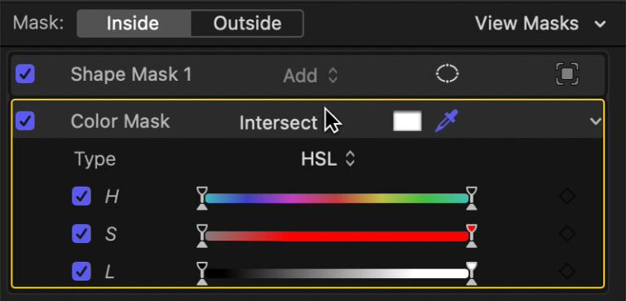This screenshot has height=301, width=626.
Task: Add a keyframe for the H hue range
Action: pos(567,197)
